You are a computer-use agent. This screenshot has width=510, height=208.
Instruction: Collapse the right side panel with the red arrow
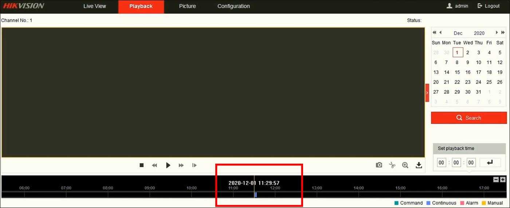tap(427, 93)
